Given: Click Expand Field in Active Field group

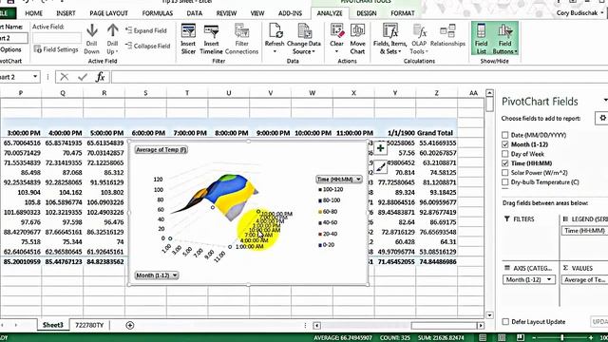Looking at the screenshot, I should [x=145, y=30].
